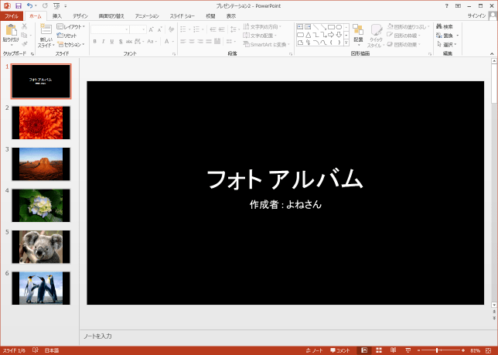The image size is (498, 355).
Task: Click the Reset (リセット) button
Action: pyautogui.click(x=68, y=36)
